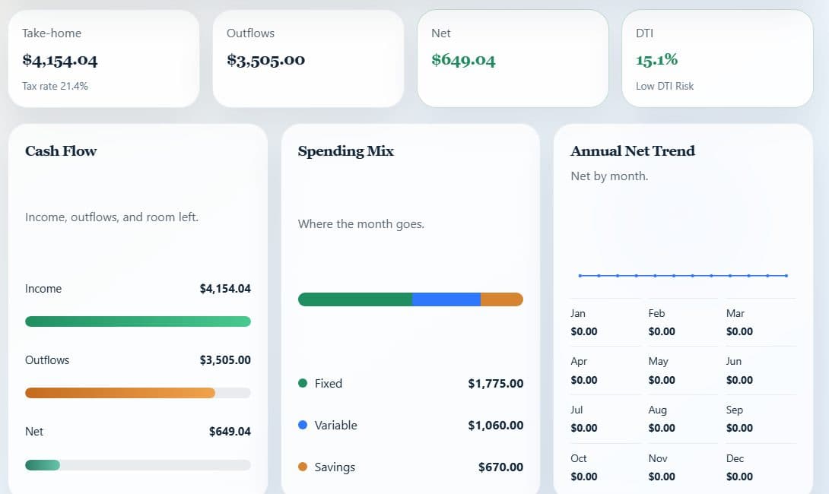The width and height of the screenshot is (829, 494).
Task: Select the Low DTI Risk label
Action: tap(665, 86)
